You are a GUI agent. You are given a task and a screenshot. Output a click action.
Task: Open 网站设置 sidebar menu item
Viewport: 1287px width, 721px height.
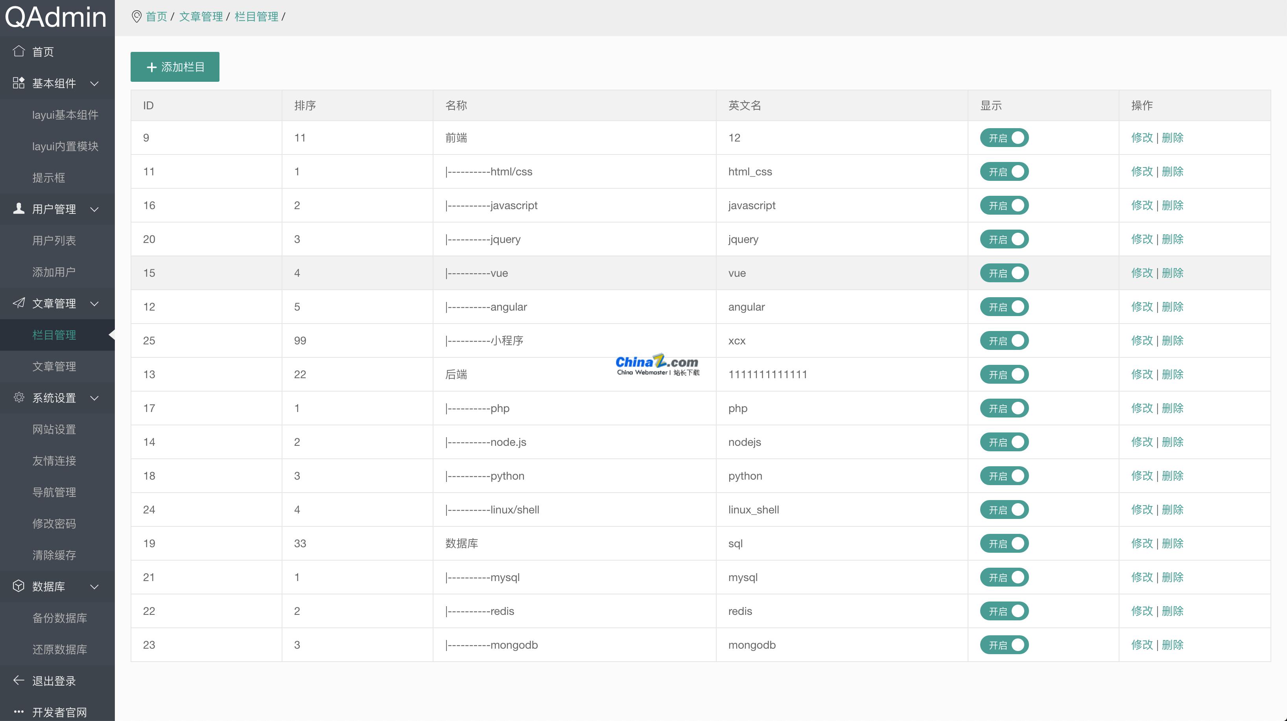tap(54, 429)
